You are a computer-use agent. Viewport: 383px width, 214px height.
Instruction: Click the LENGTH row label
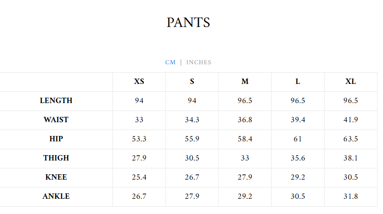point(56,101)
